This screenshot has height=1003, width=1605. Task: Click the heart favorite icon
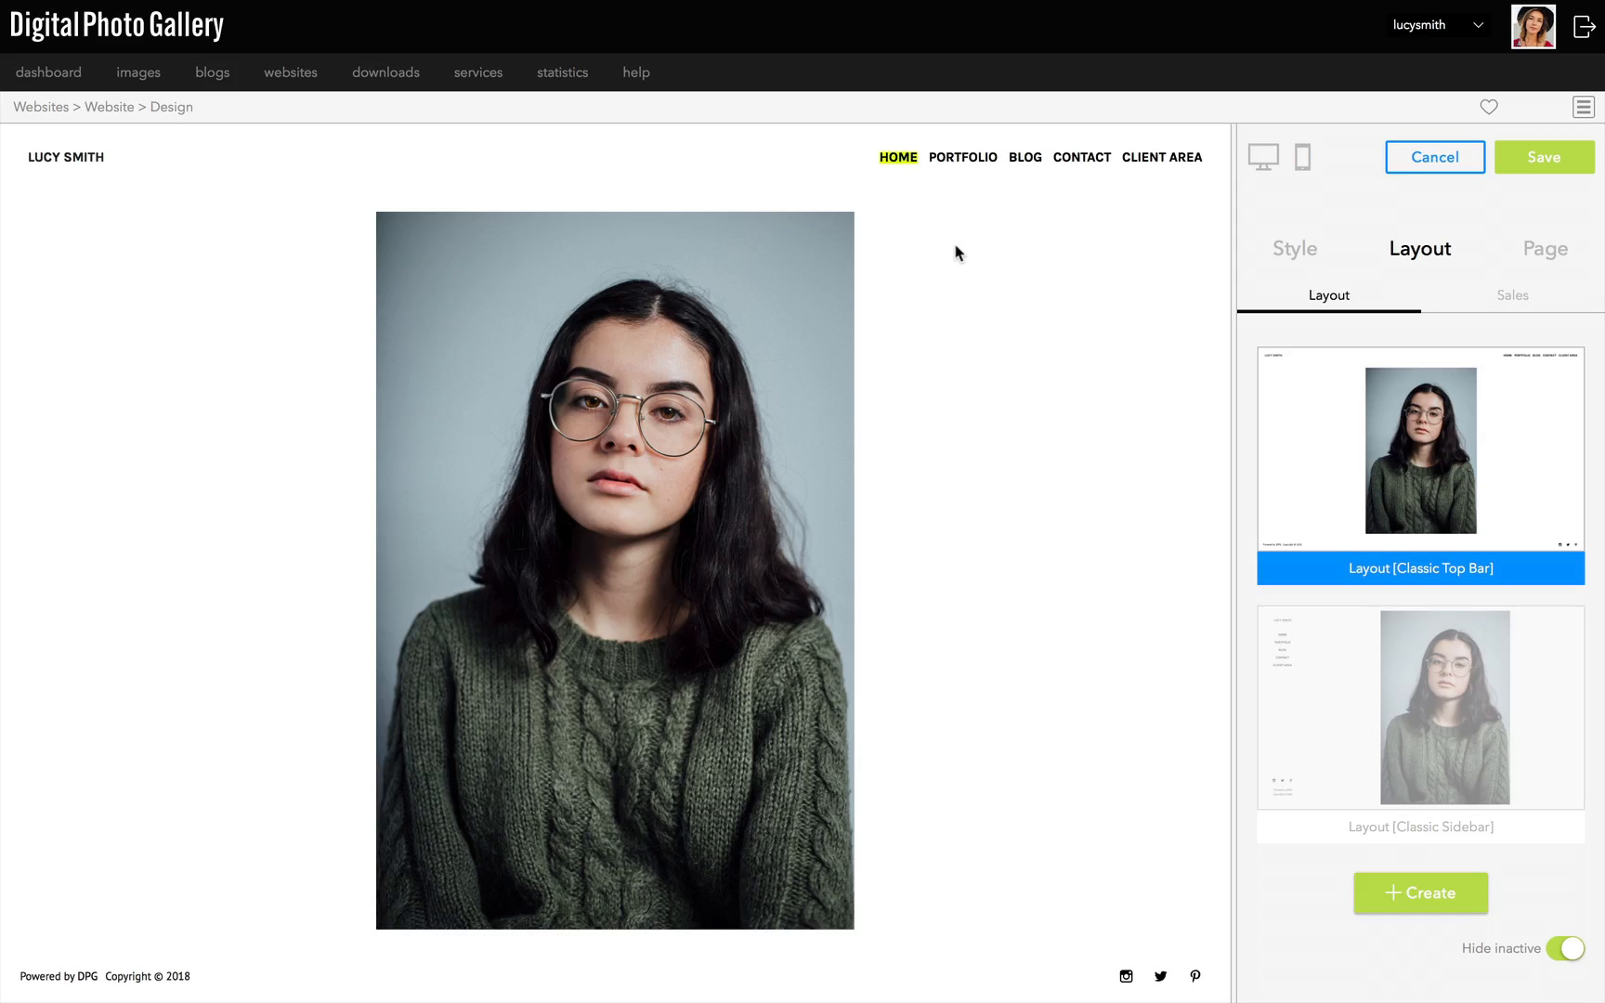point(1489,107)
